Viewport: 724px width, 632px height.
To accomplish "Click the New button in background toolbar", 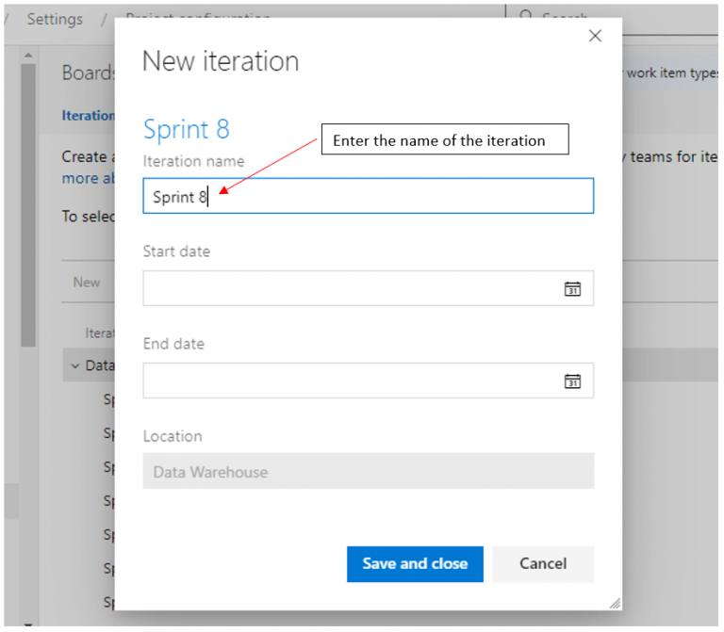I will (87, 282).
